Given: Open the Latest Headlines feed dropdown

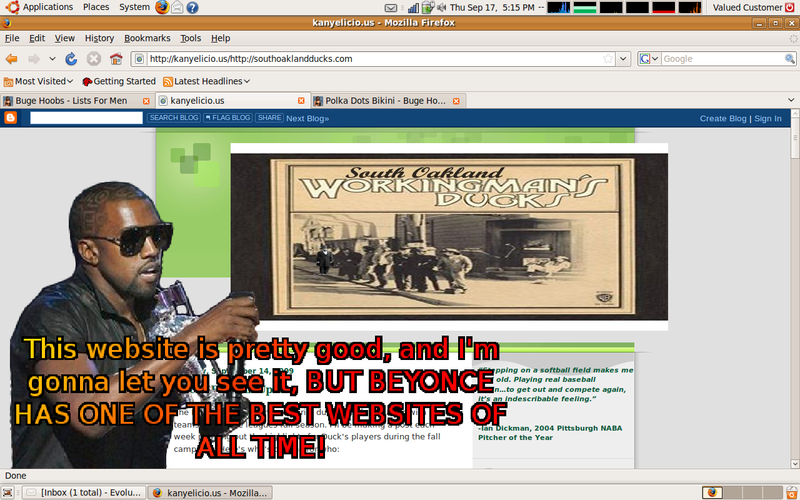Looking at the screenshot, I should coord(207,81).
